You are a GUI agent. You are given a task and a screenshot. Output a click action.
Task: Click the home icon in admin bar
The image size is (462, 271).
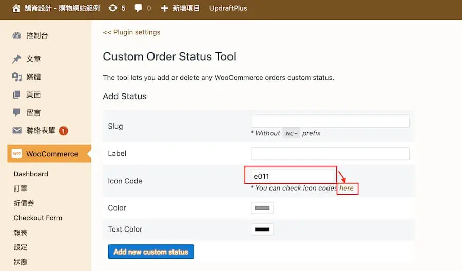tap(16, 8)
